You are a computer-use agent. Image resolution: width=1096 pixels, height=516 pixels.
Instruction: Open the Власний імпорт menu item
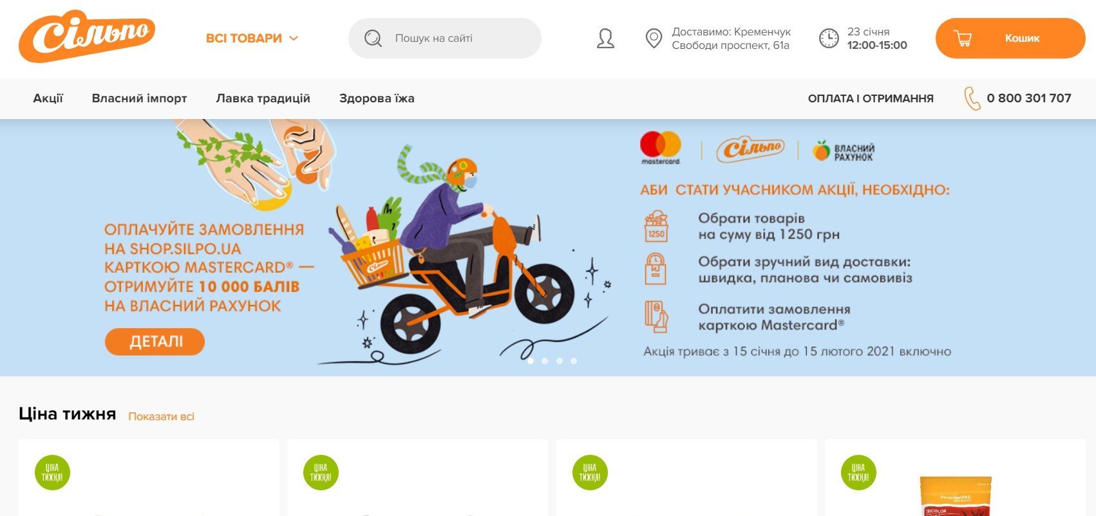click(x=139, y=98)
